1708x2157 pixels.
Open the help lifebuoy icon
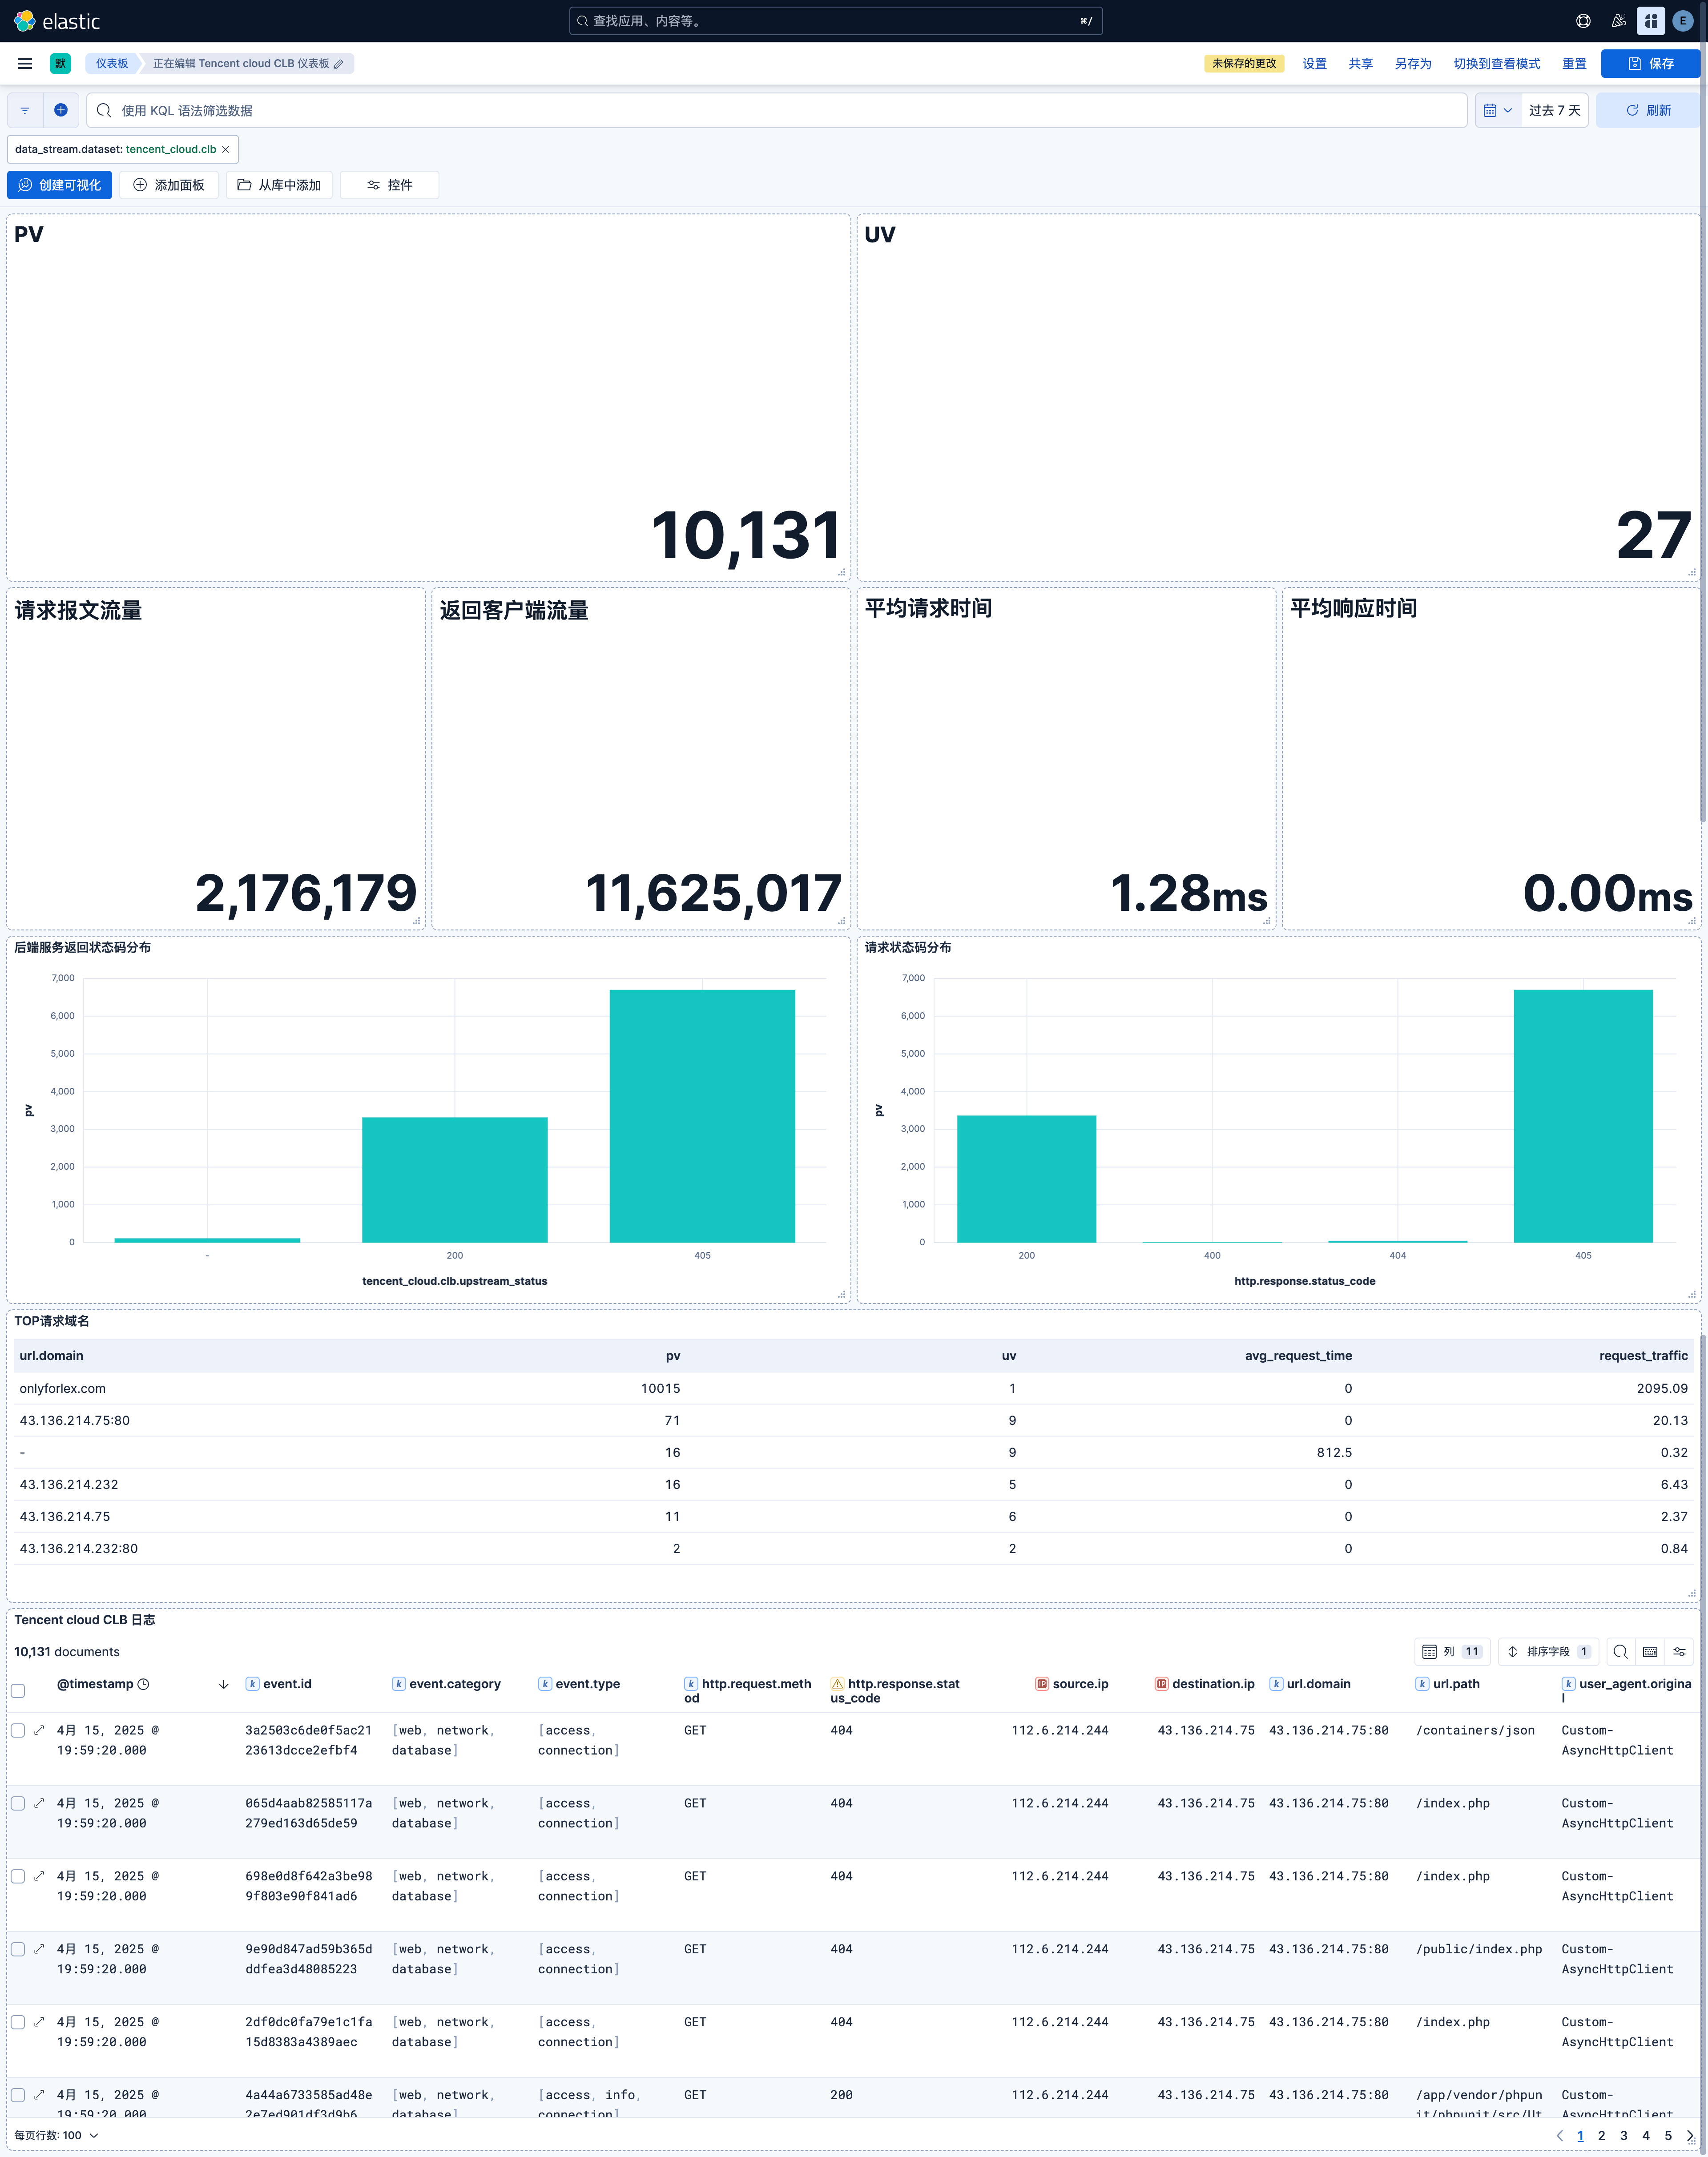1583,21
